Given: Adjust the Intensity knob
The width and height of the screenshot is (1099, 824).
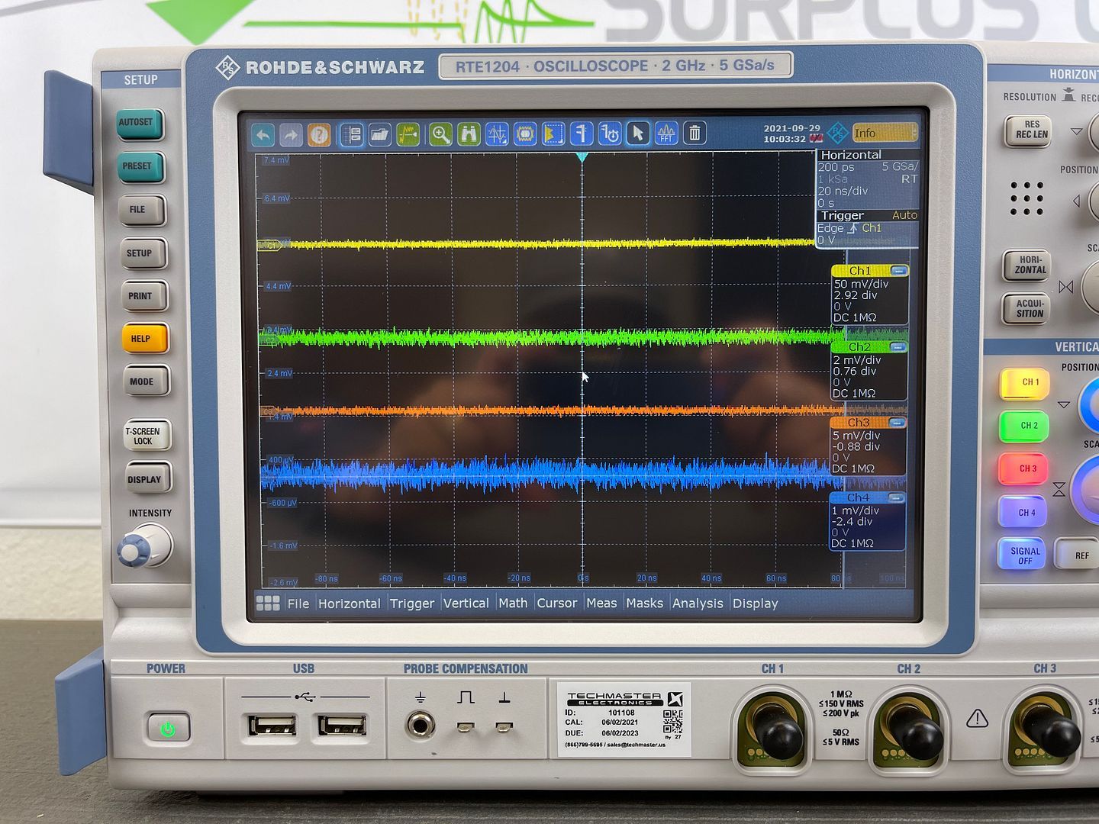Looking at the screenshot, I should coord(144,546).
